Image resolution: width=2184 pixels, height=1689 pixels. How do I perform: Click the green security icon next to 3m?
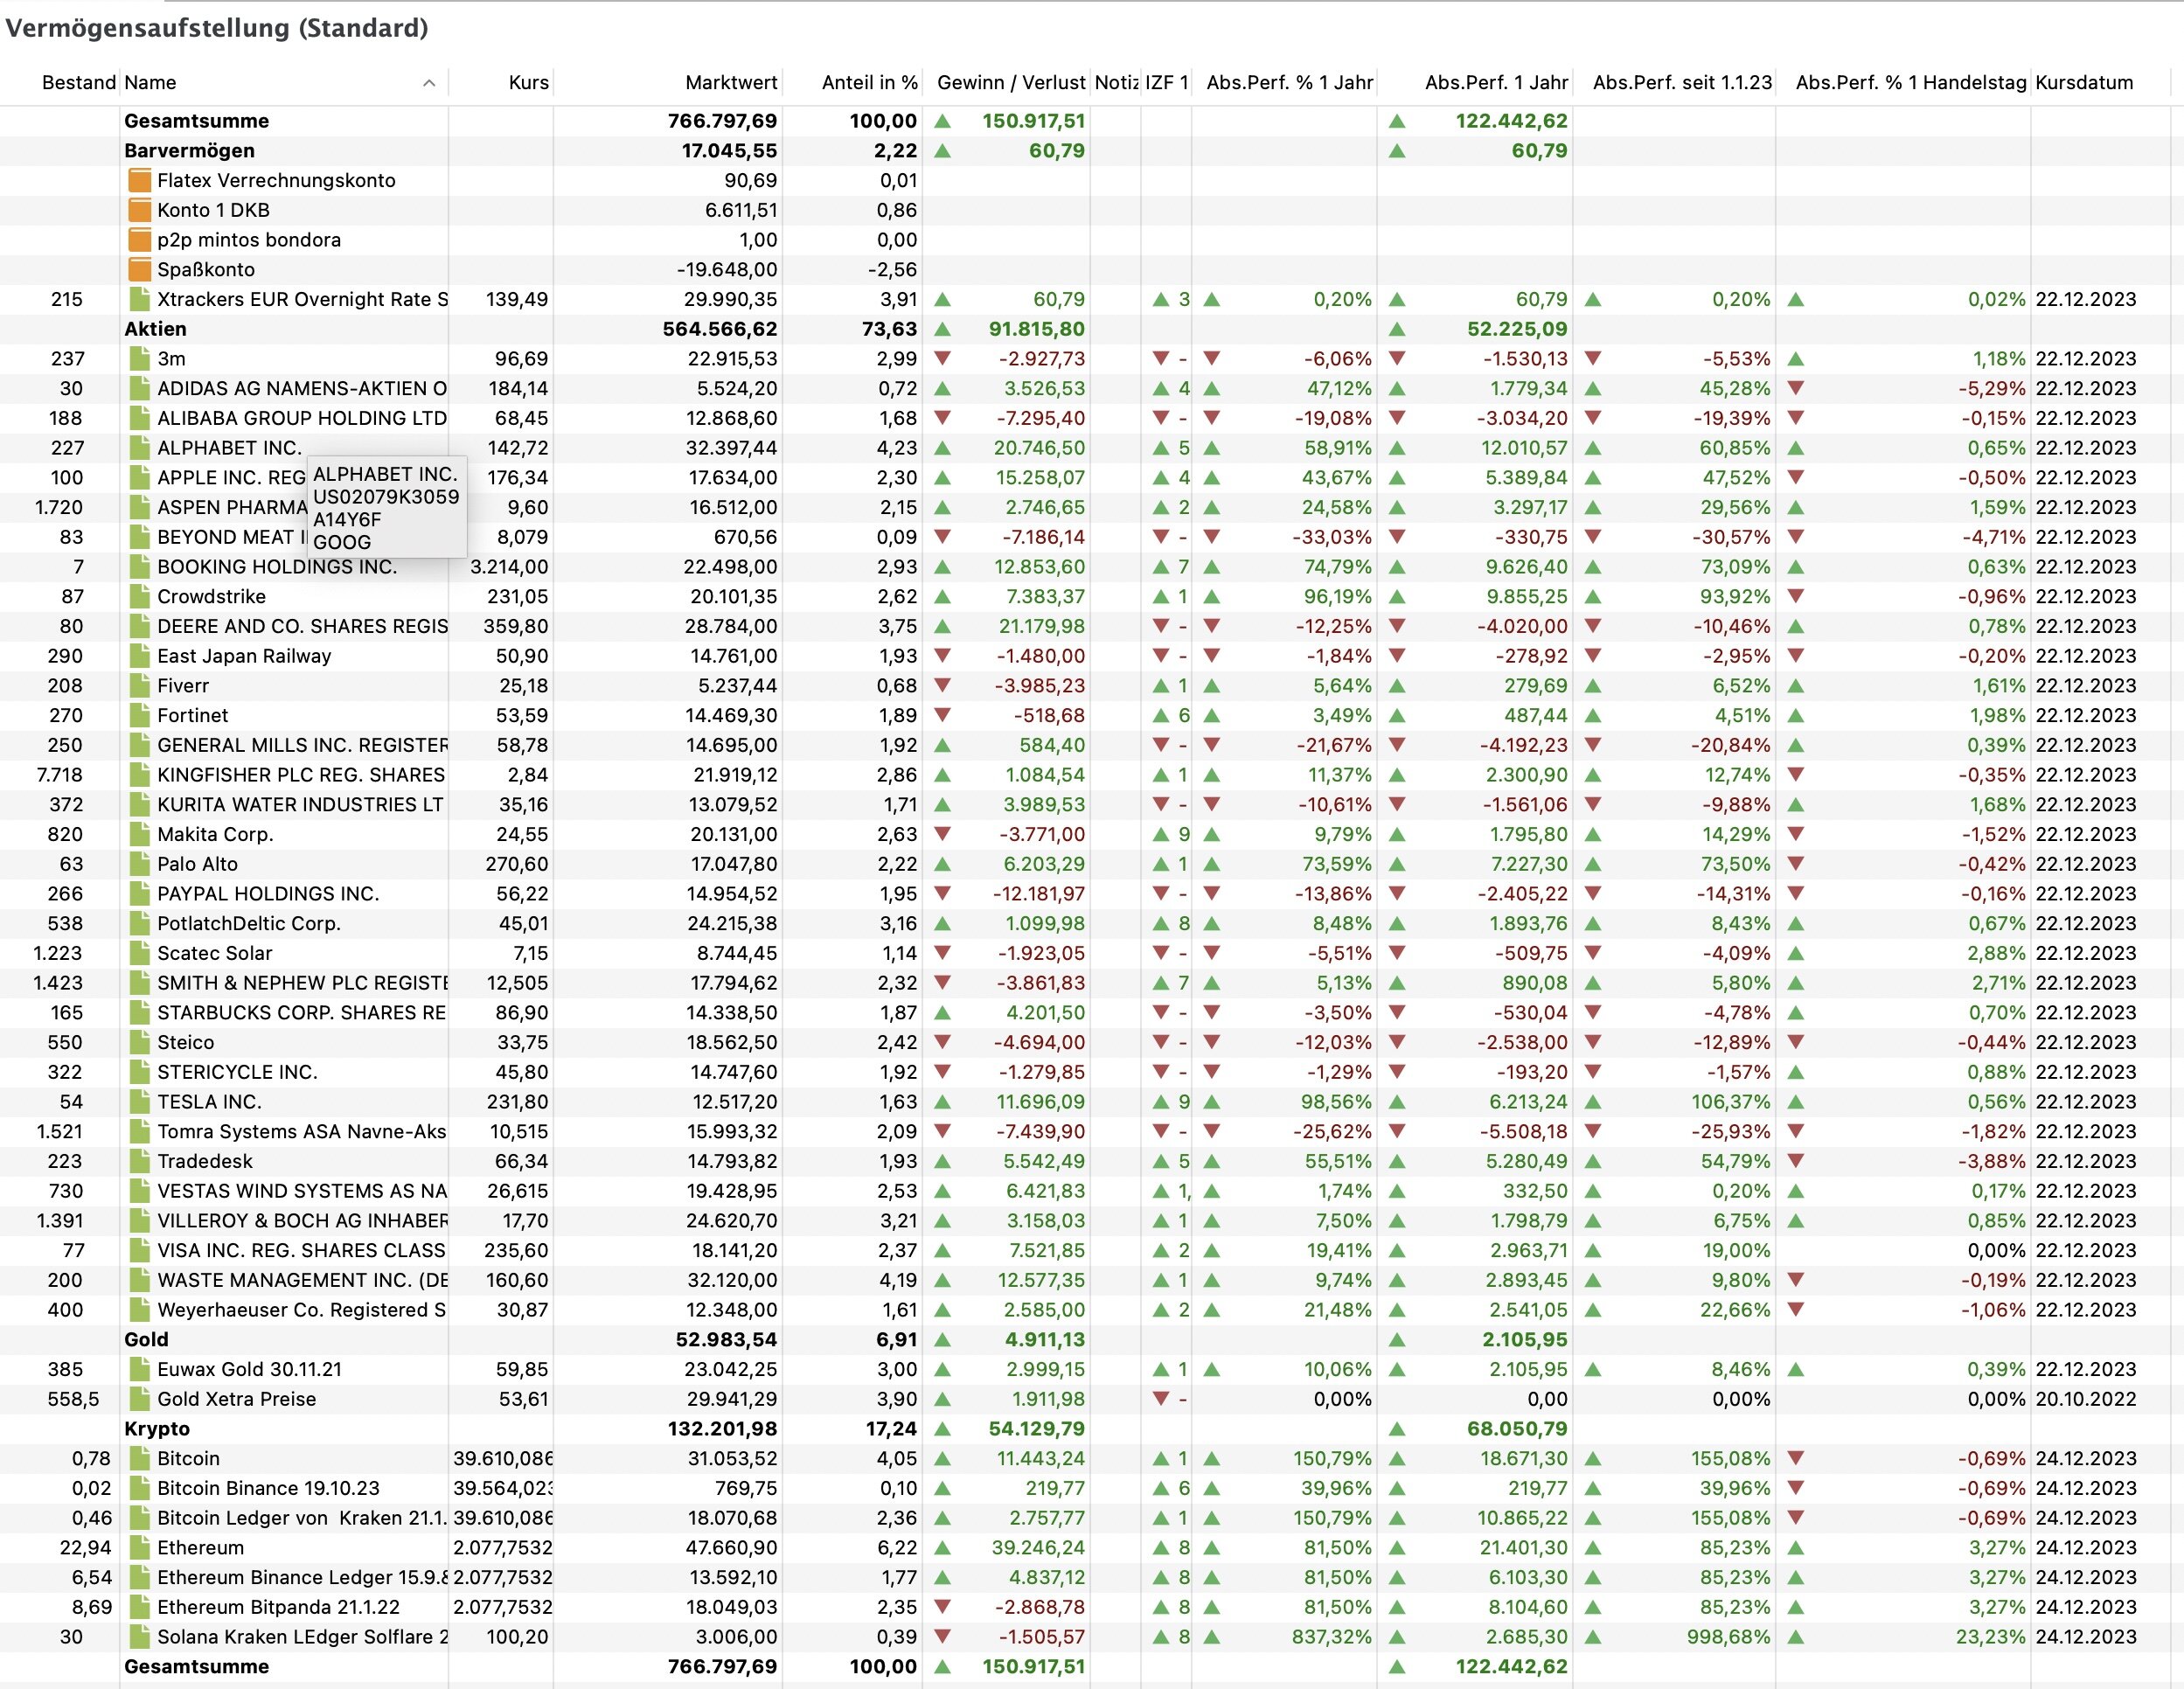point(139,359)
